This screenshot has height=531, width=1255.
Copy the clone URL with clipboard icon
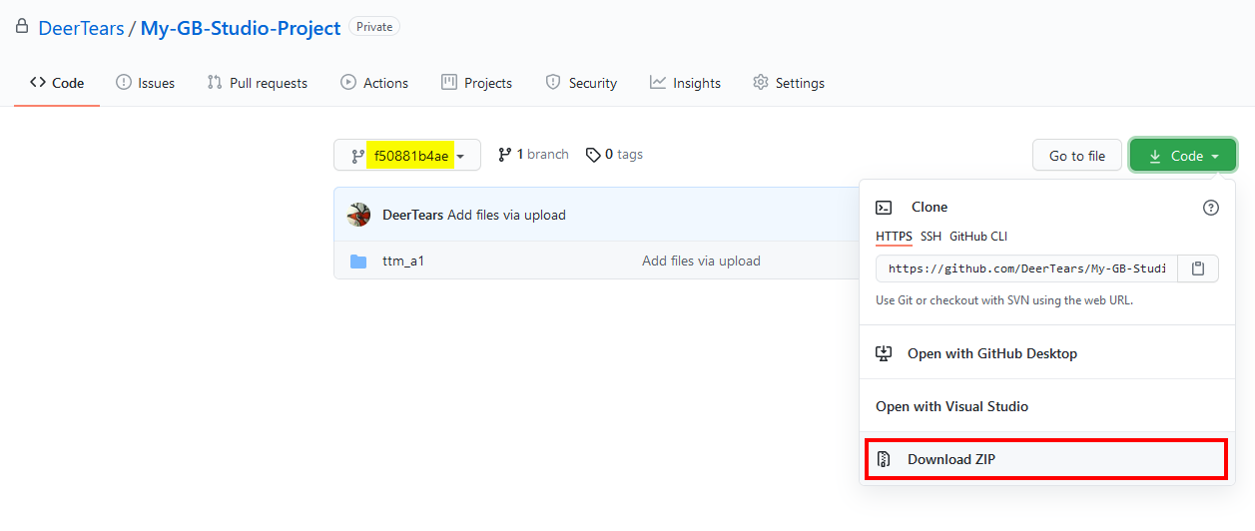click(x=1198, y=268)
